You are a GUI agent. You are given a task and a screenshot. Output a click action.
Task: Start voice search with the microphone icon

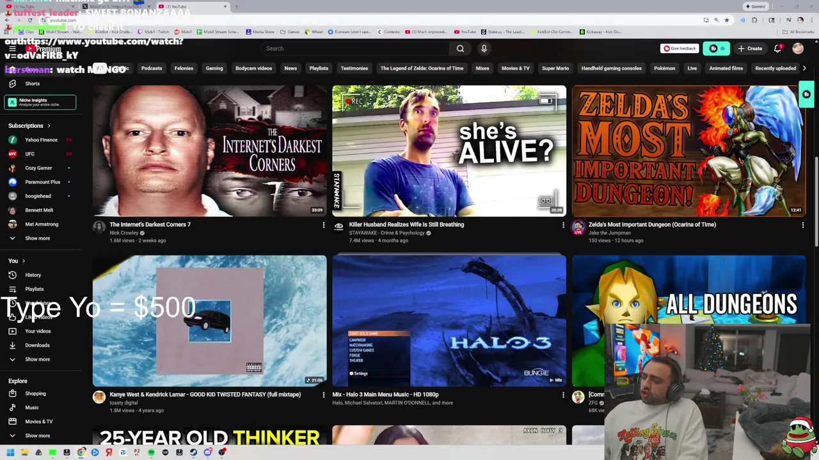click(484, 49)
